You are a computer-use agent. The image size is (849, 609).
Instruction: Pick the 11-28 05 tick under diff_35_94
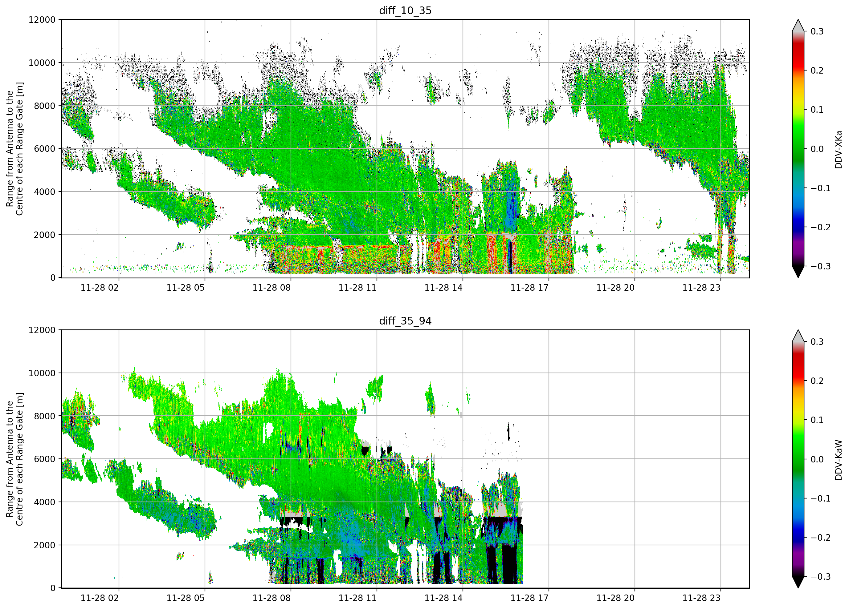pos(186,598)
